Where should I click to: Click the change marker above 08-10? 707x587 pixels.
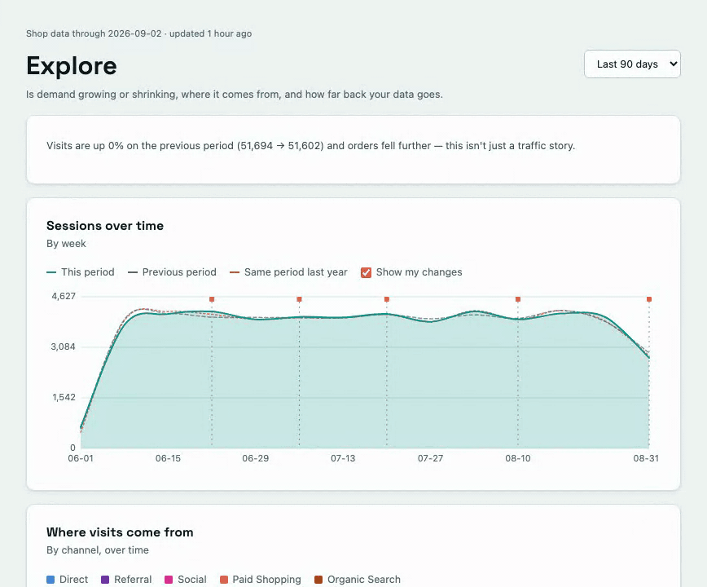tap(518, 299)
